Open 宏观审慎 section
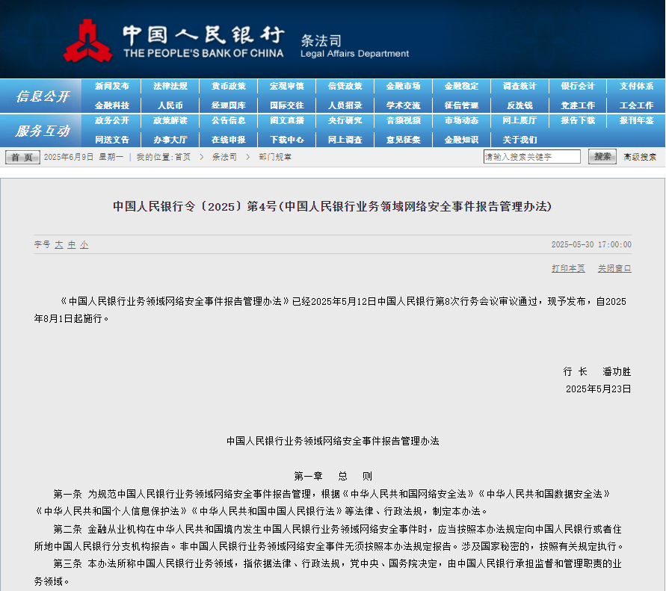Image resolution: width=666 pixels, height=591 pixels. (x=287, y=86)
